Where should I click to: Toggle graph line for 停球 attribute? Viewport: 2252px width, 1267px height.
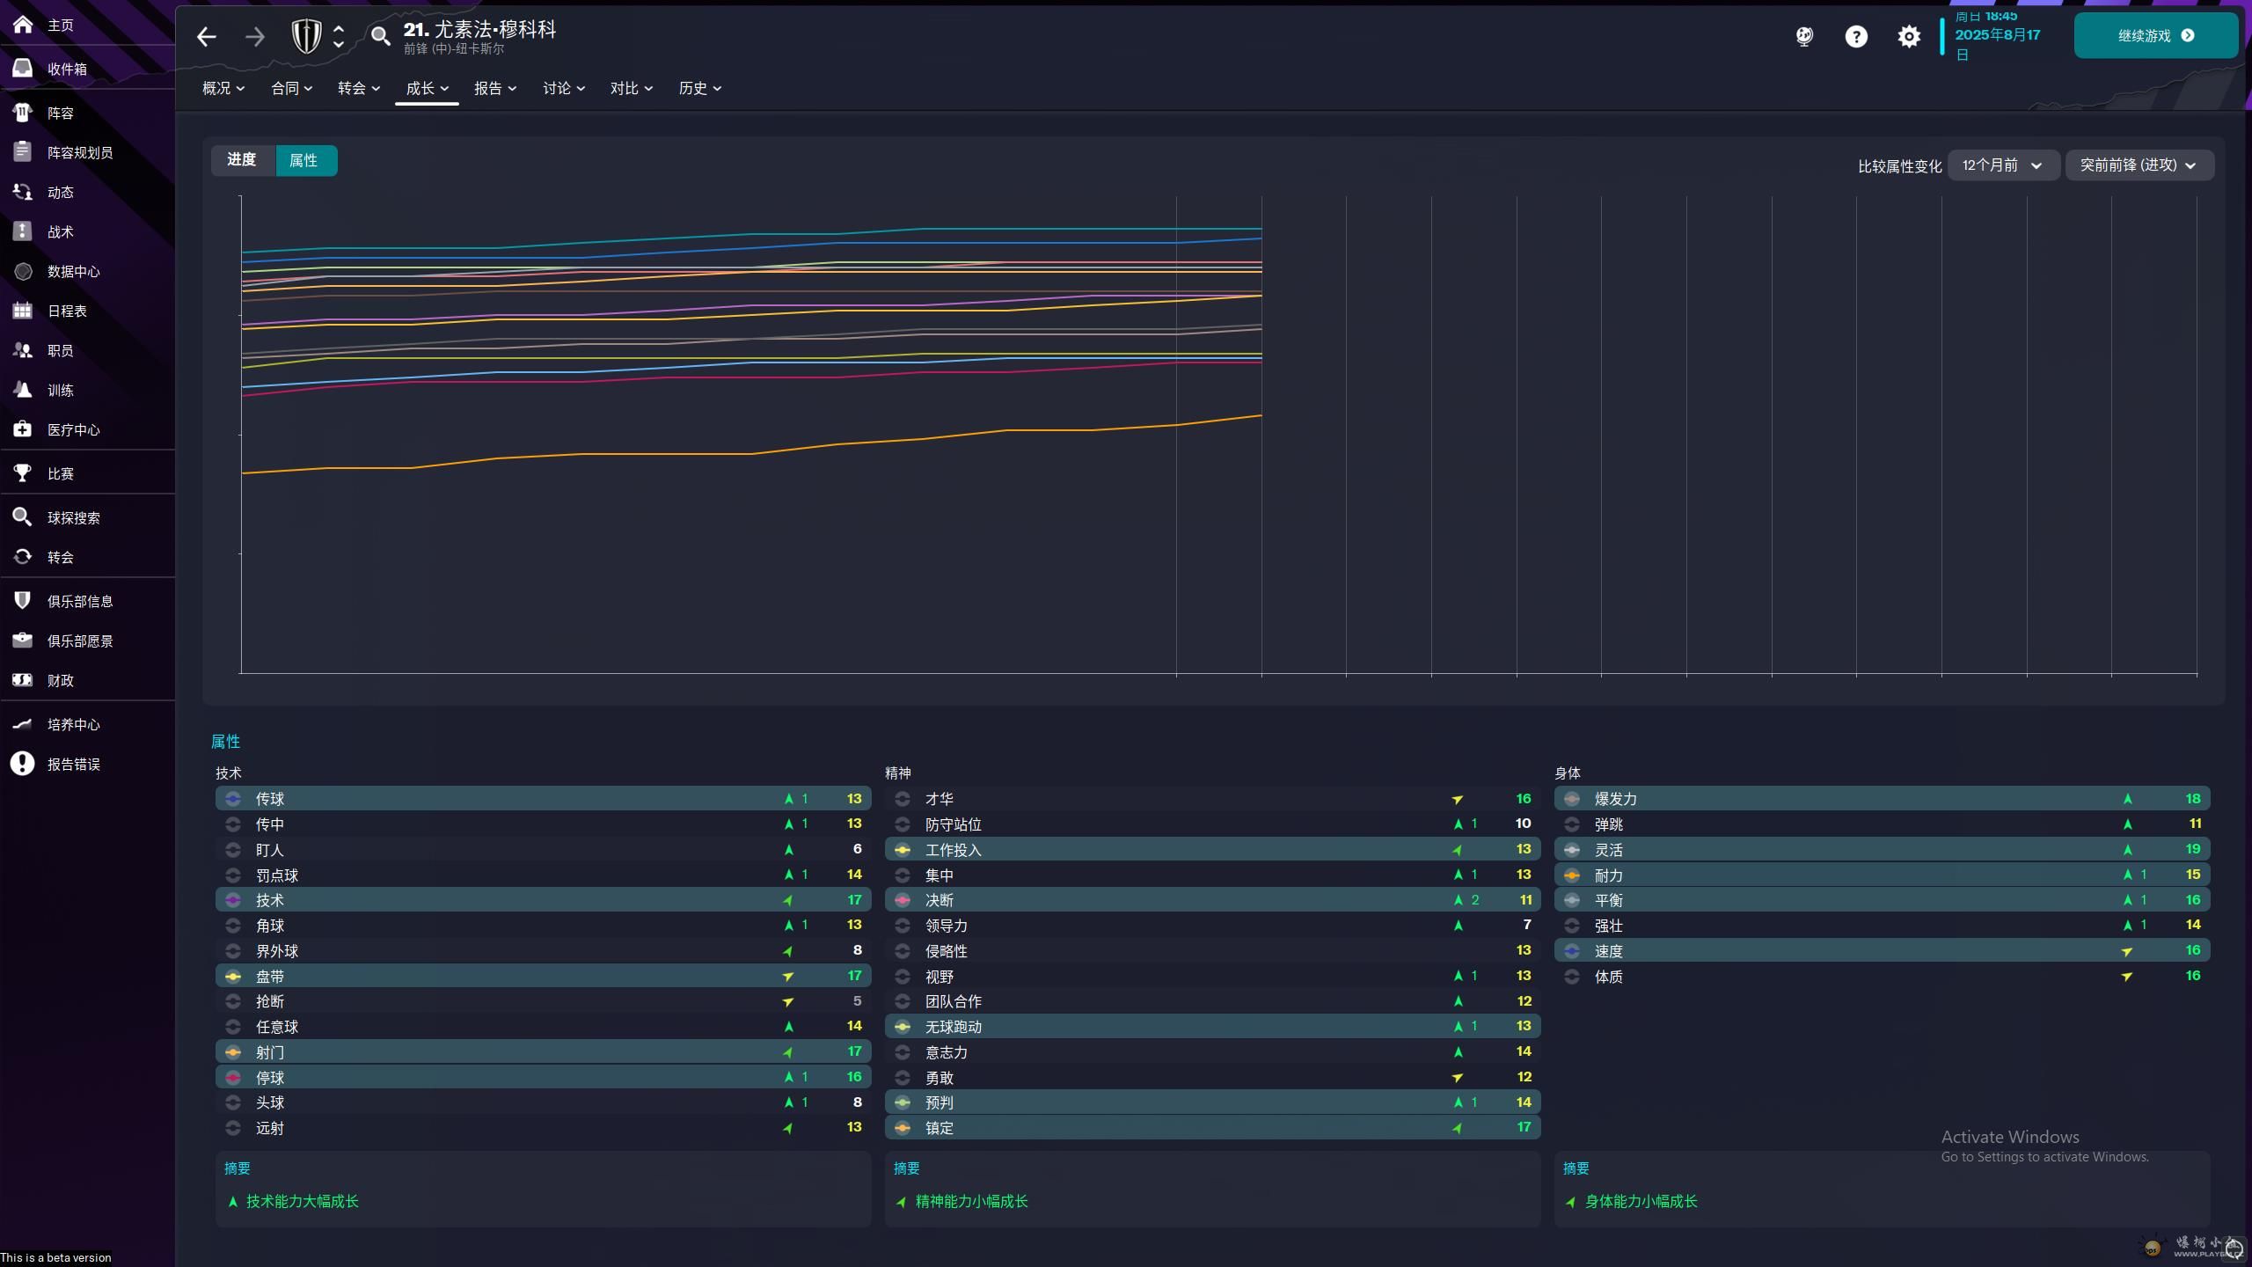point(233,1078)
